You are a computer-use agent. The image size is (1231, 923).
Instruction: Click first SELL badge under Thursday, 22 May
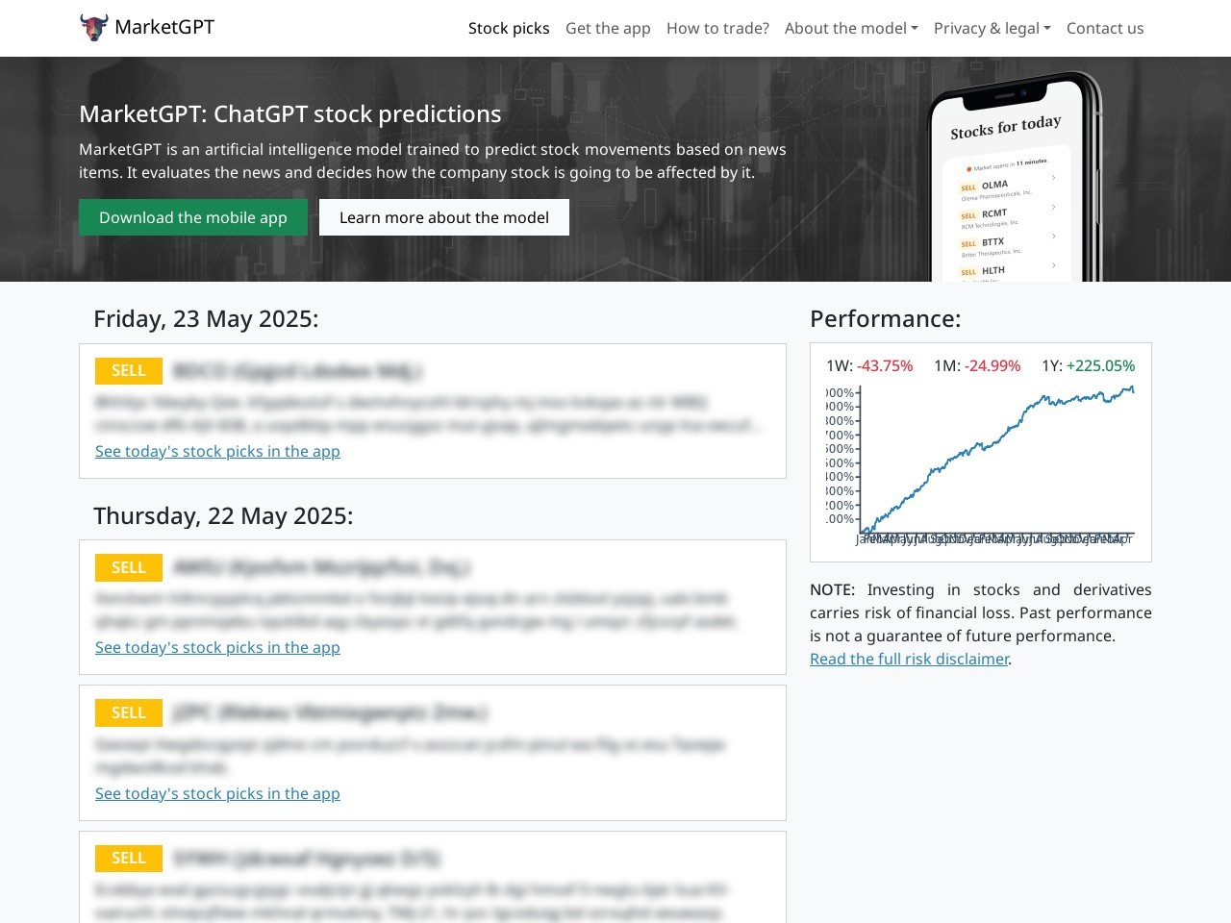click(129, 567)
